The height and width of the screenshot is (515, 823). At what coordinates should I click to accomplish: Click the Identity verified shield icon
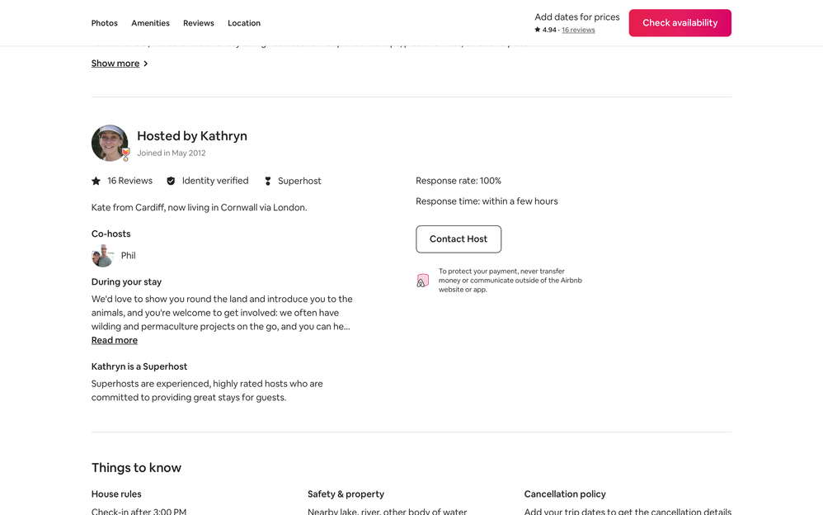tap(171, 181)
